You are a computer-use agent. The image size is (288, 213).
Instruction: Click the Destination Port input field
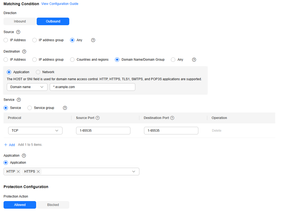(x=171, y=131)
